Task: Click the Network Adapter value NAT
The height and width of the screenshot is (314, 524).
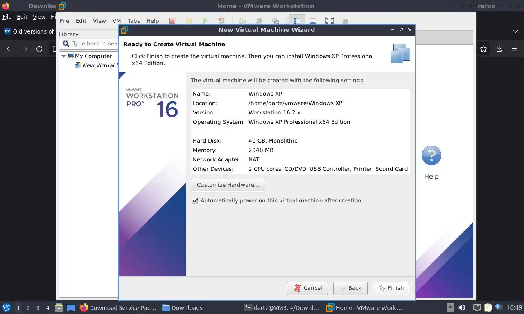Action: (x=254, y=159)
